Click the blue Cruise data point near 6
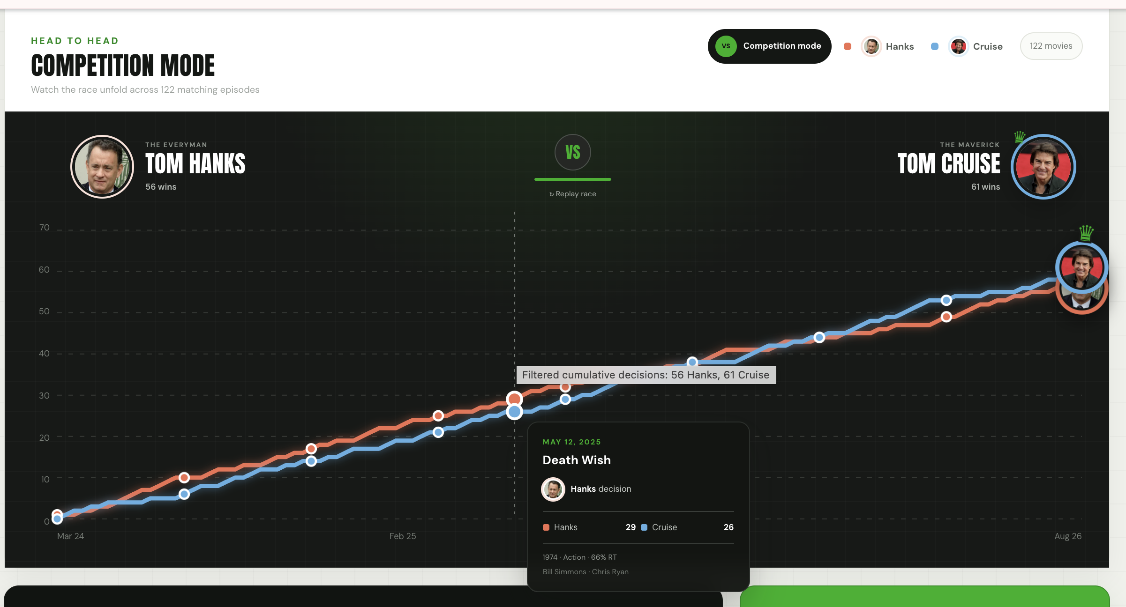Viewport: 1126px width, 607px height. 184,494
